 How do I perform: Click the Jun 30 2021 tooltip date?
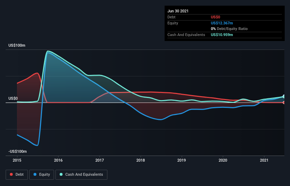pos(178,11)
